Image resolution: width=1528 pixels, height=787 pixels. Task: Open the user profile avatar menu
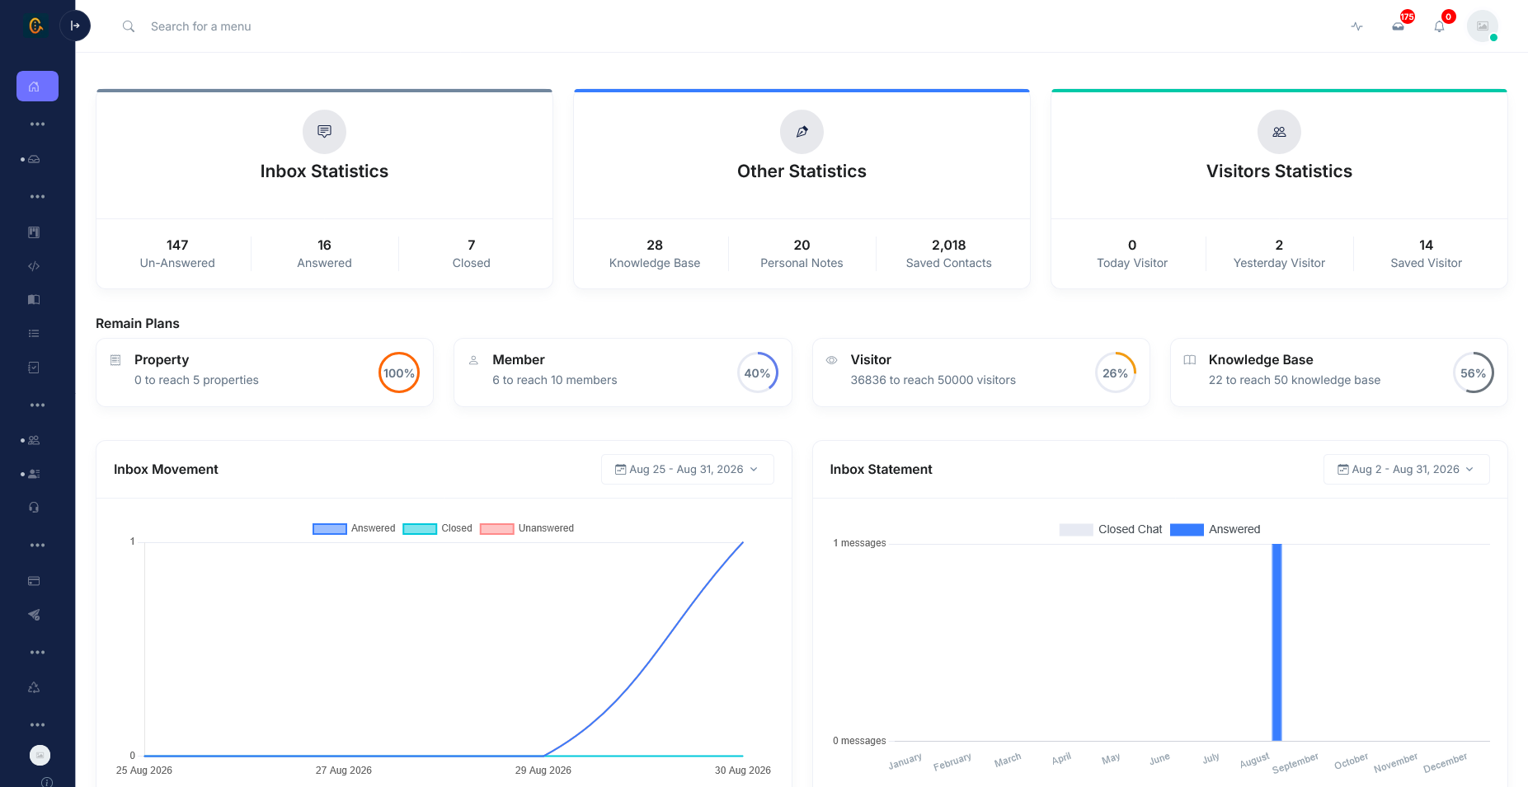point(1483,26)
